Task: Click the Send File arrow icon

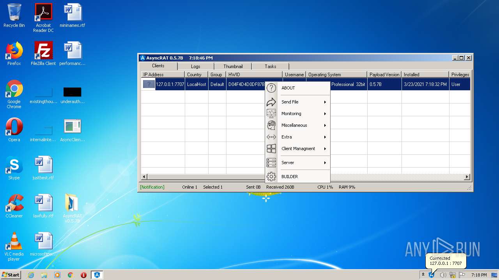Action: click(x=271, y=102)
